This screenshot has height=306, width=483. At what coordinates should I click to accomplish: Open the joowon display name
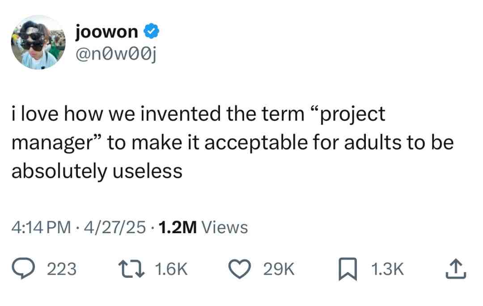pyautogui.click(x=106, y=32)
